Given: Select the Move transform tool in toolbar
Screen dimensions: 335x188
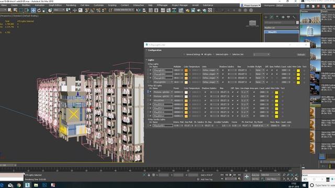Looking at the screenshot, I should coord(33,10).
